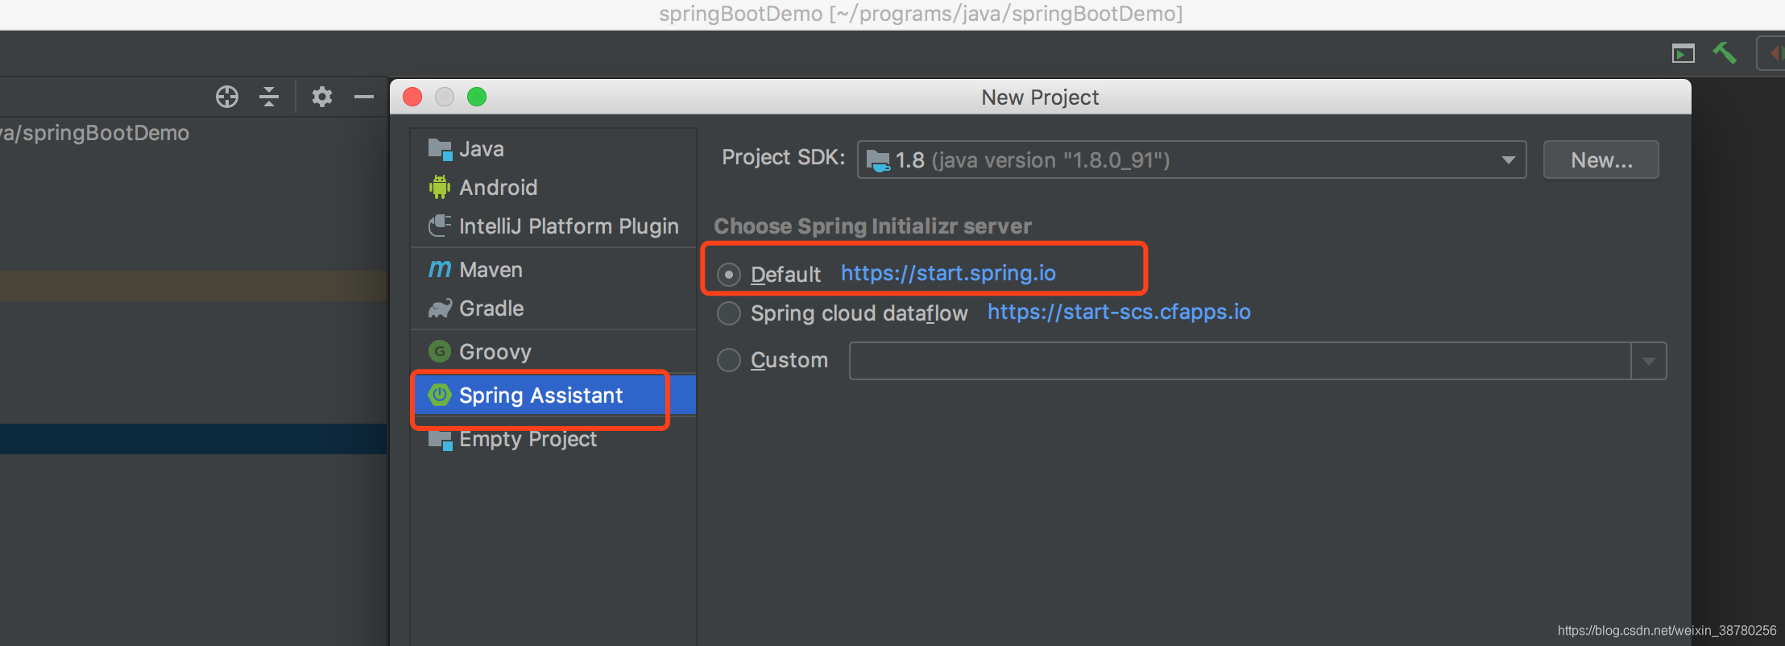Select the Custom server radio button
The height and width of the screenshot is (646, 1785).
pyautogui.click(x=729, y=360)
